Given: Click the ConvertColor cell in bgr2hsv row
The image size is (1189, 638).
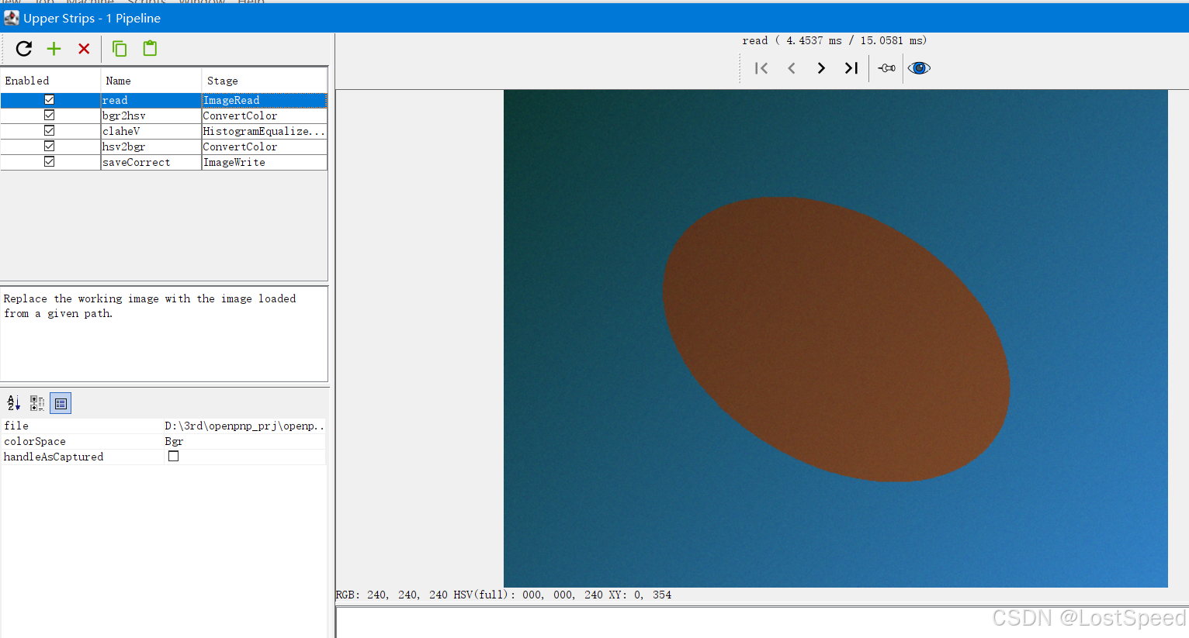Looking at the screenshot, I should click(265, 116).
